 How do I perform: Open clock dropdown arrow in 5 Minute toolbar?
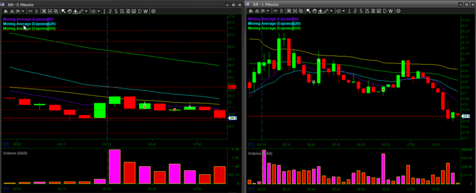(x=98, y=10)
